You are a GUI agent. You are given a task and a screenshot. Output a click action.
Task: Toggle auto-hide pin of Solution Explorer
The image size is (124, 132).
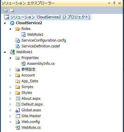[114, 3]
